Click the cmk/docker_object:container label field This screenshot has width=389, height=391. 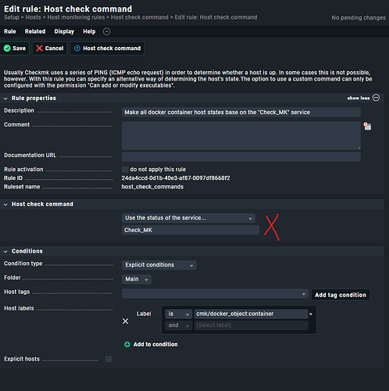coord(251,314)
